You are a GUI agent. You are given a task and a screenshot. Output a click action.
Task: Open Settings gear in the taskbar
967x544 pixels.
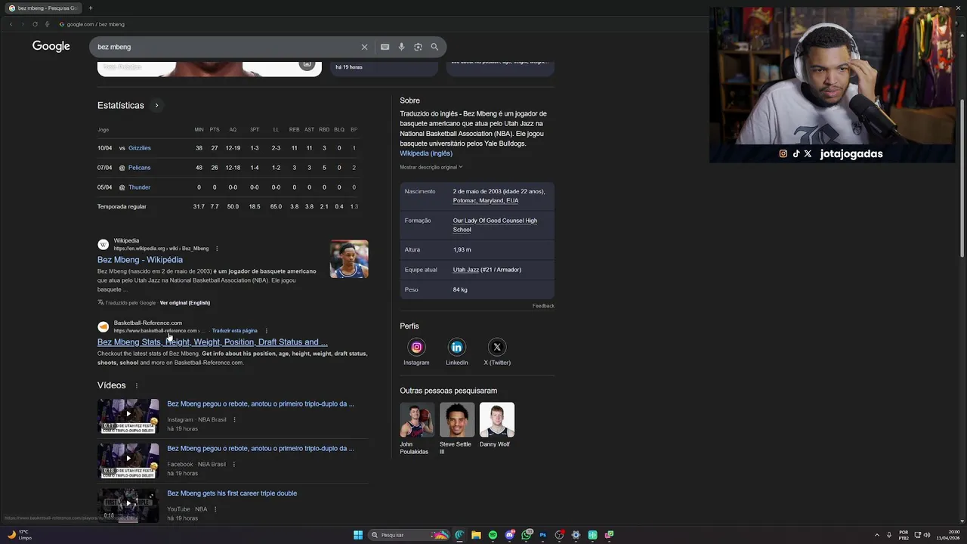point(576,535)
